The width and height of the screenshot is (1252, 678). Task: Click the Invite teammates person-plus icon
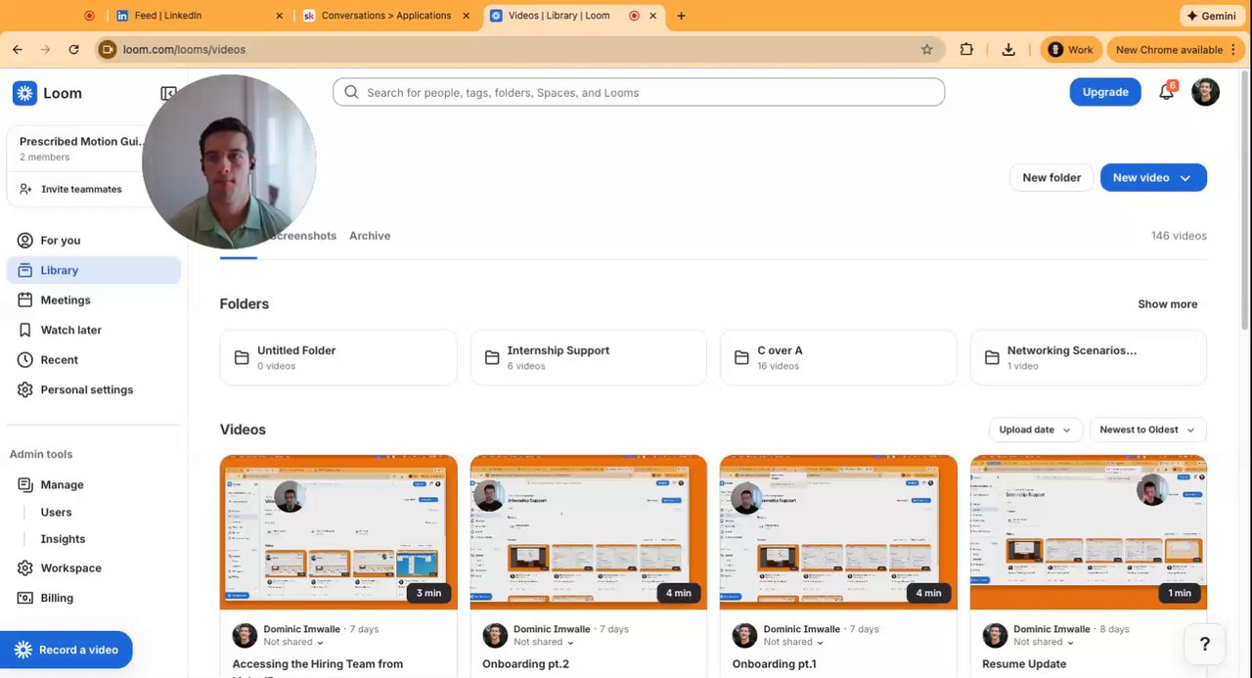click(x=25, y=189)
